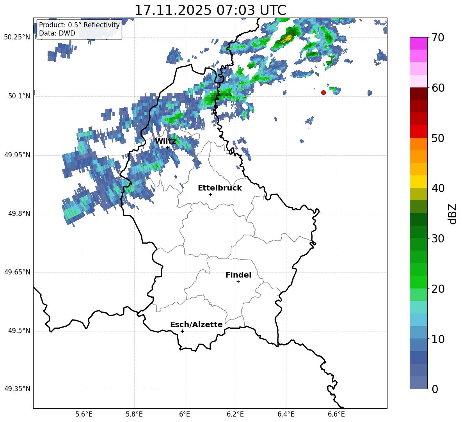Click the 50.1°N latitude label
Viewport: 462px width, 422px height.
click(19, 96)
